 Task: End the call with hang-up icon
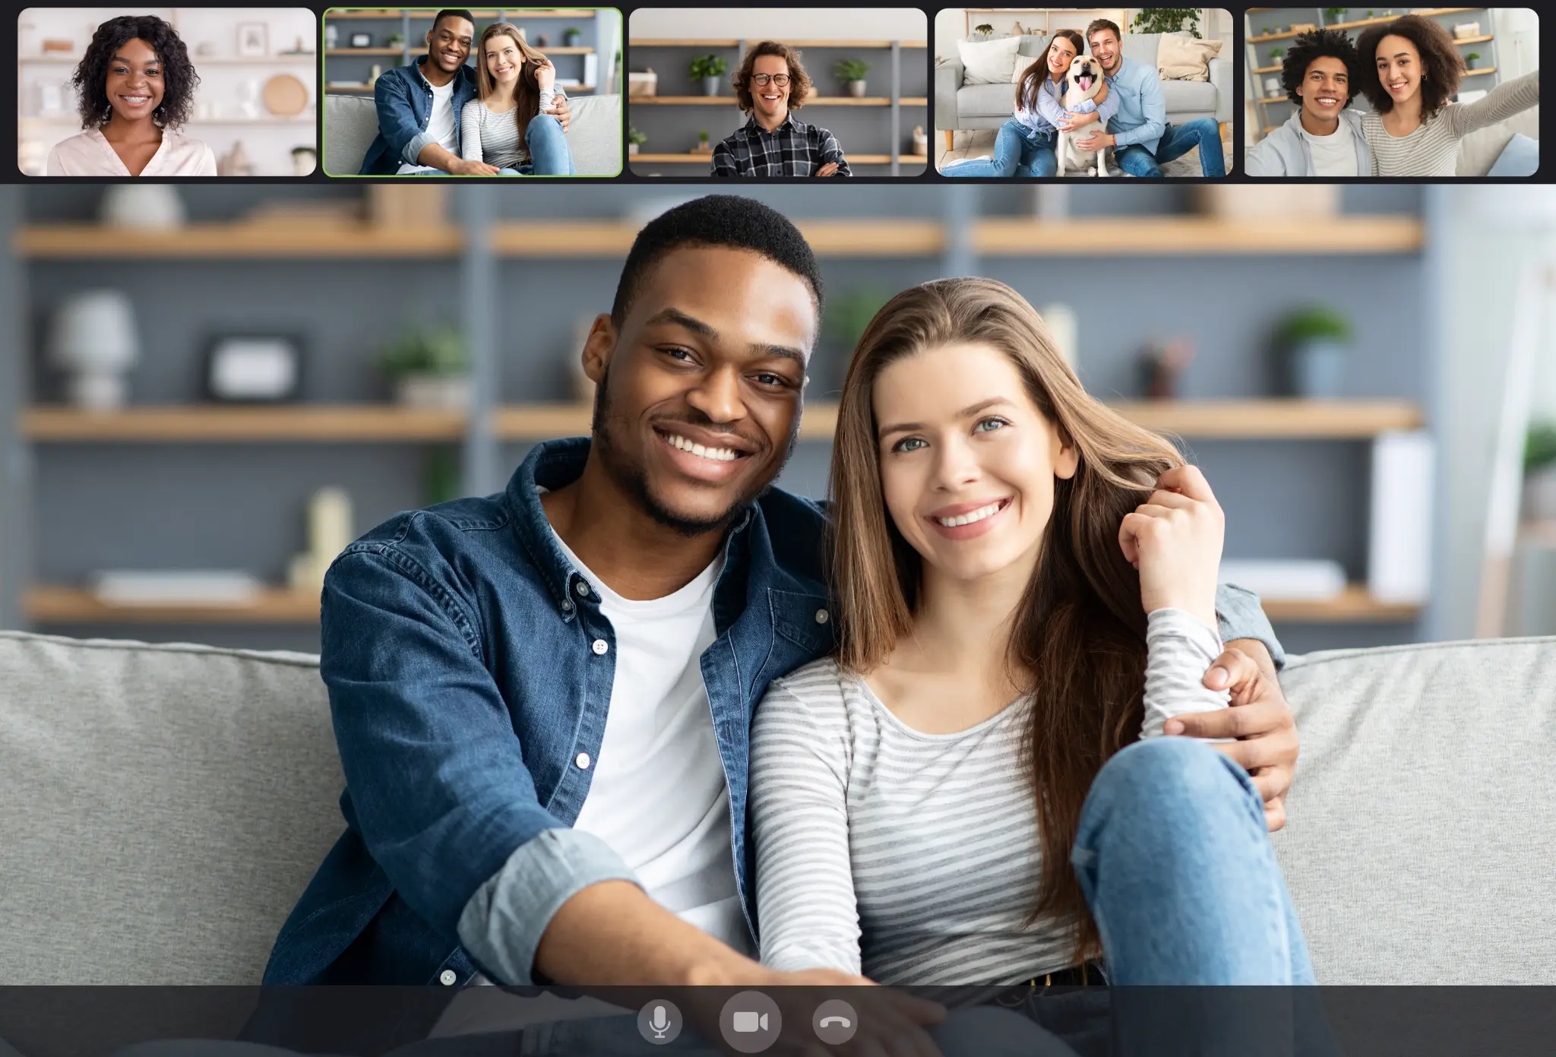(835, 1021)
